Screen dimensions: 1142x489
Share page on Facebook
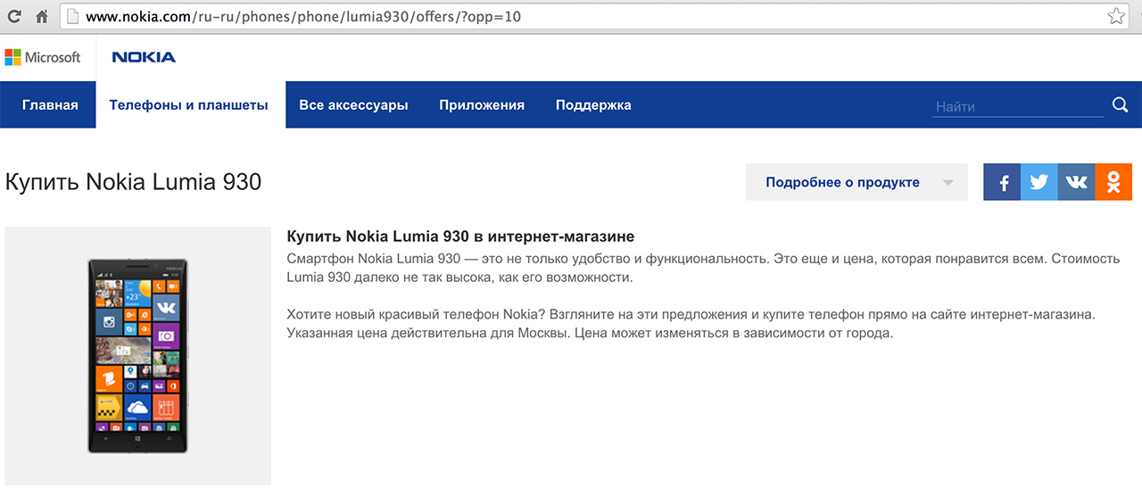click(x=1002, y=182)
